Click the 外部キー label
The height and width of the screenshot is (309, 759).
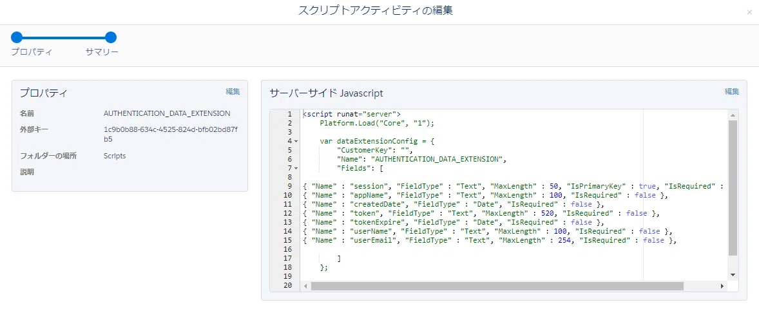click(x=34, y=129)
